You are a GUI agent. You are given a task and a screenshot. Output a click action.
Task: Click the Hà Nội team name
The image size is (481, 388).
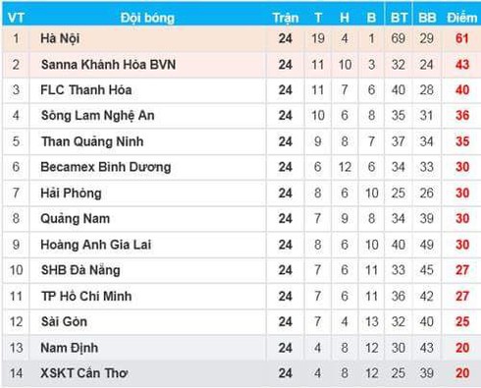click(x=60, y=38)
